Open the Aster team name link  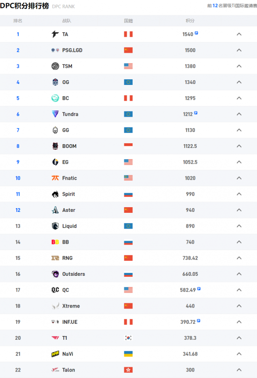(x=69, y=210)
